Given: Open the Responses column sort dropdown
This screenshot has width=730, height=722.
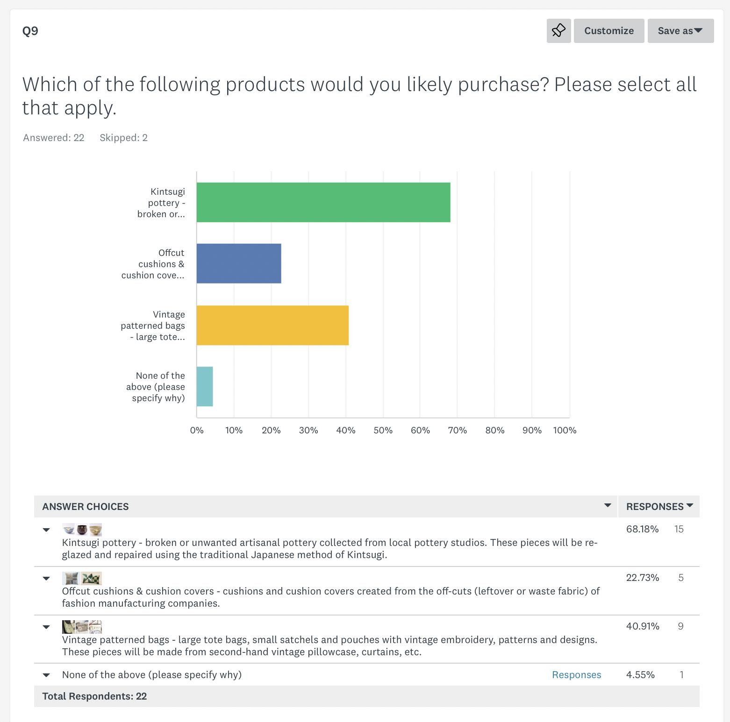Looking at the screenshot, I should pyautogui.click(x=690, y=505).
